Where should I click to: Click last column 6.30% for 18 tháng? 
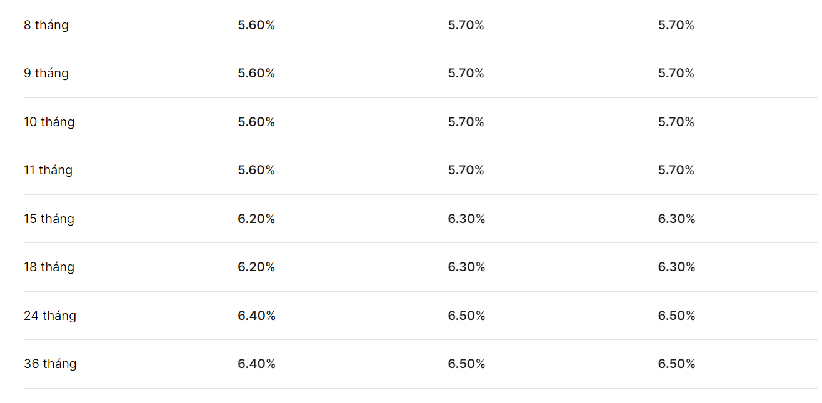676,267
